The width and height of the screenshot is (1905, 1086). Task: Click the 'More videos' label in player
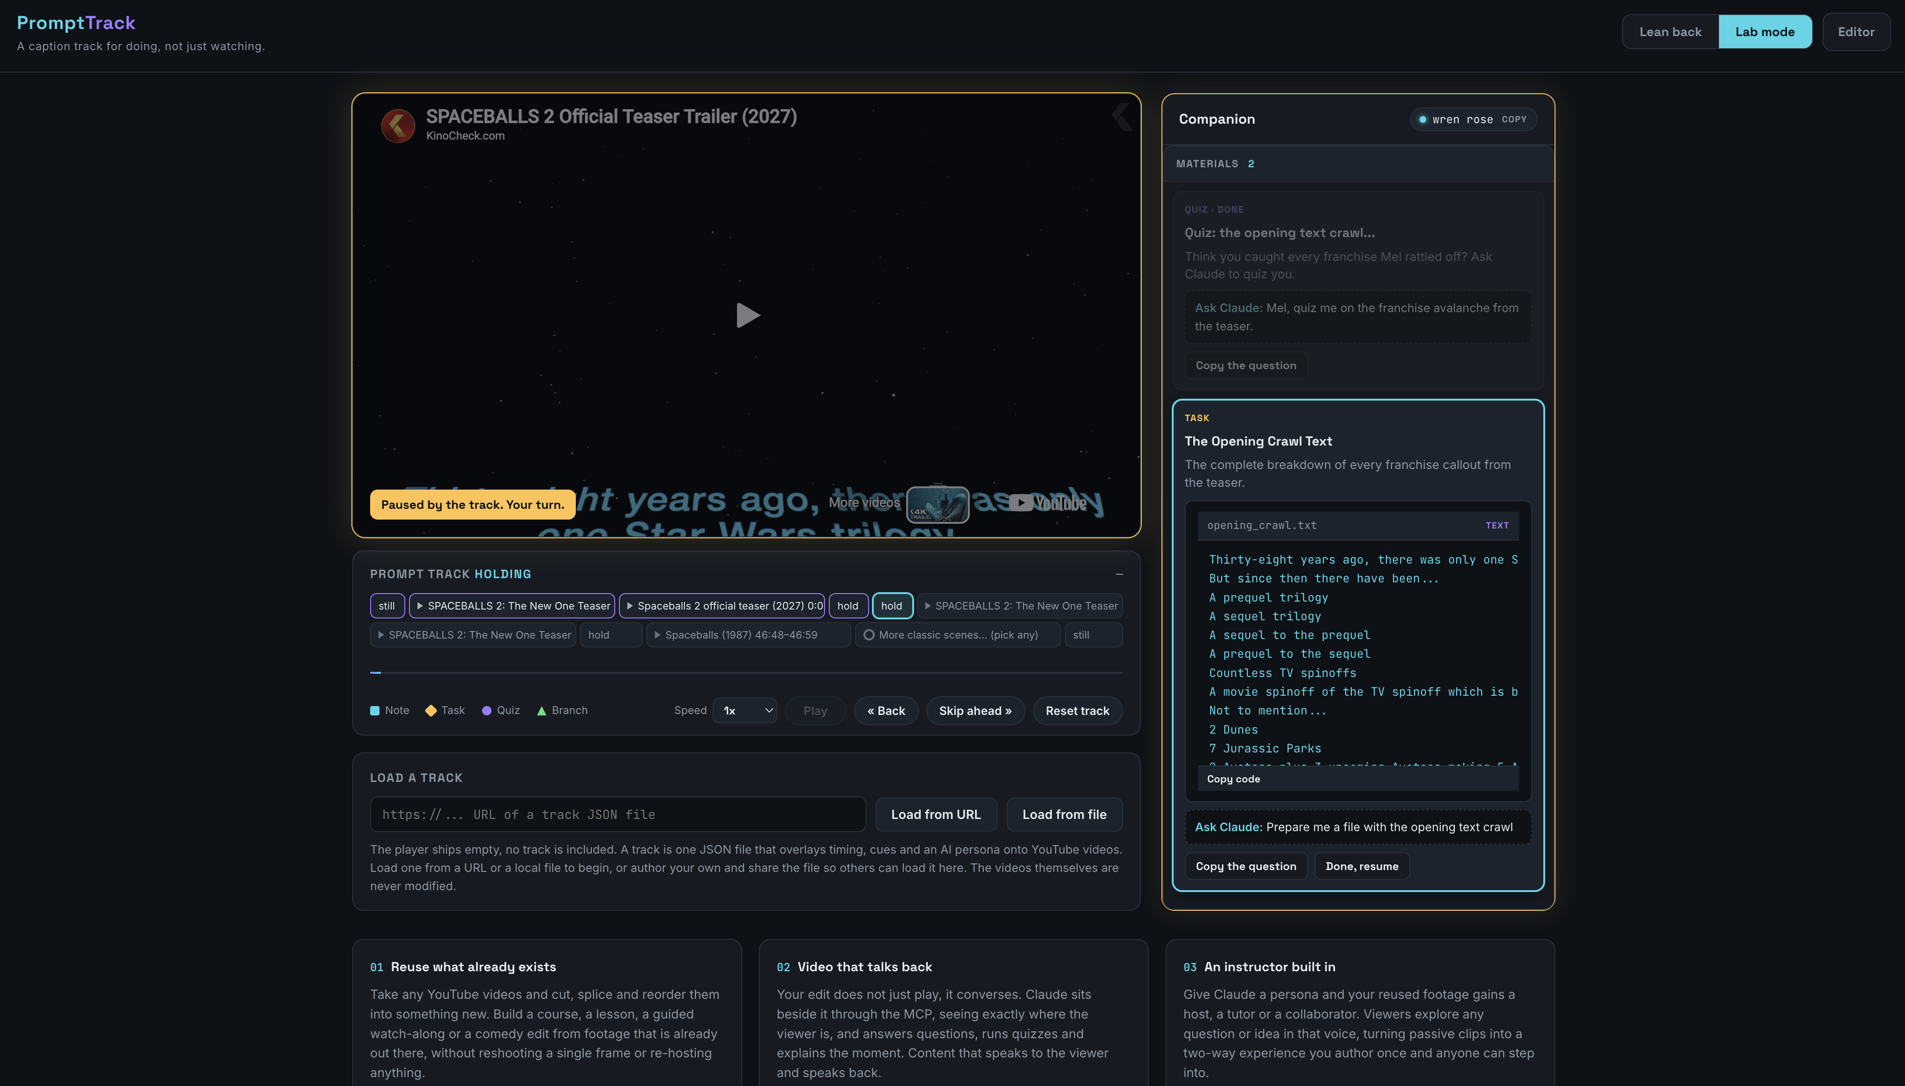(x=864, y=503)
